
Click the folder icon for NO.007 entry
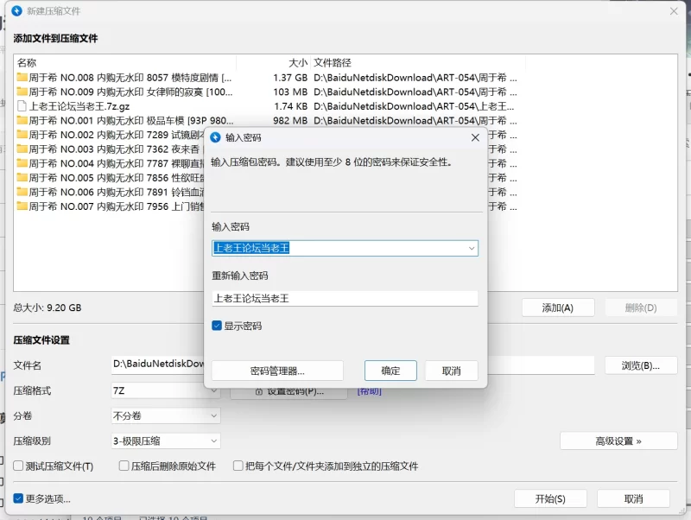[x=22, y=206]
